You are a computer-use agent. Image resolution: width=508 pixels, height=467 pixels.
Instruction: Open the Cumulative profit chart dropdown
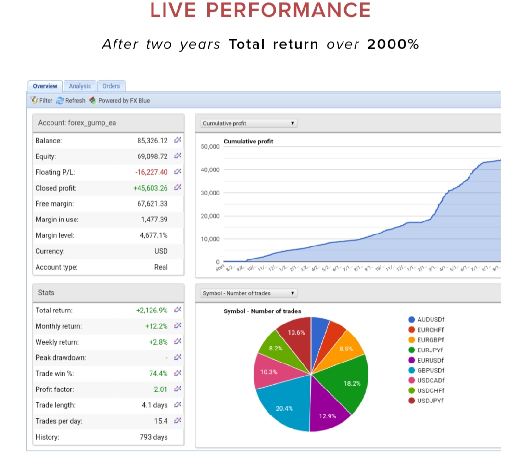pos(249,123)
